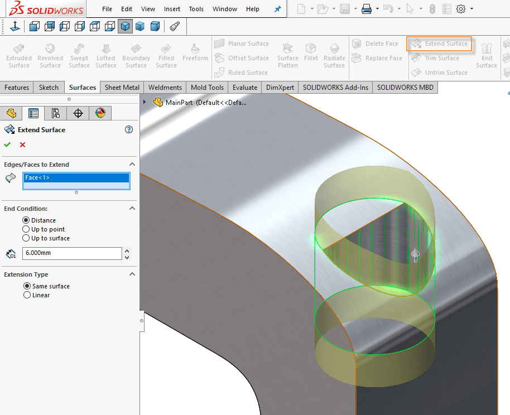
Task: Pin the SolidWorks menu bar
Action: pos(277,9)
